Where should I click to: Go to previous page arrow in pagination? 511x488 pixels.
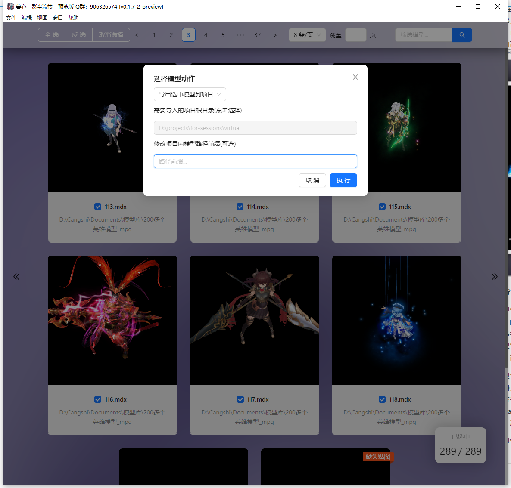pyautogui.click(x=137, y=35)
